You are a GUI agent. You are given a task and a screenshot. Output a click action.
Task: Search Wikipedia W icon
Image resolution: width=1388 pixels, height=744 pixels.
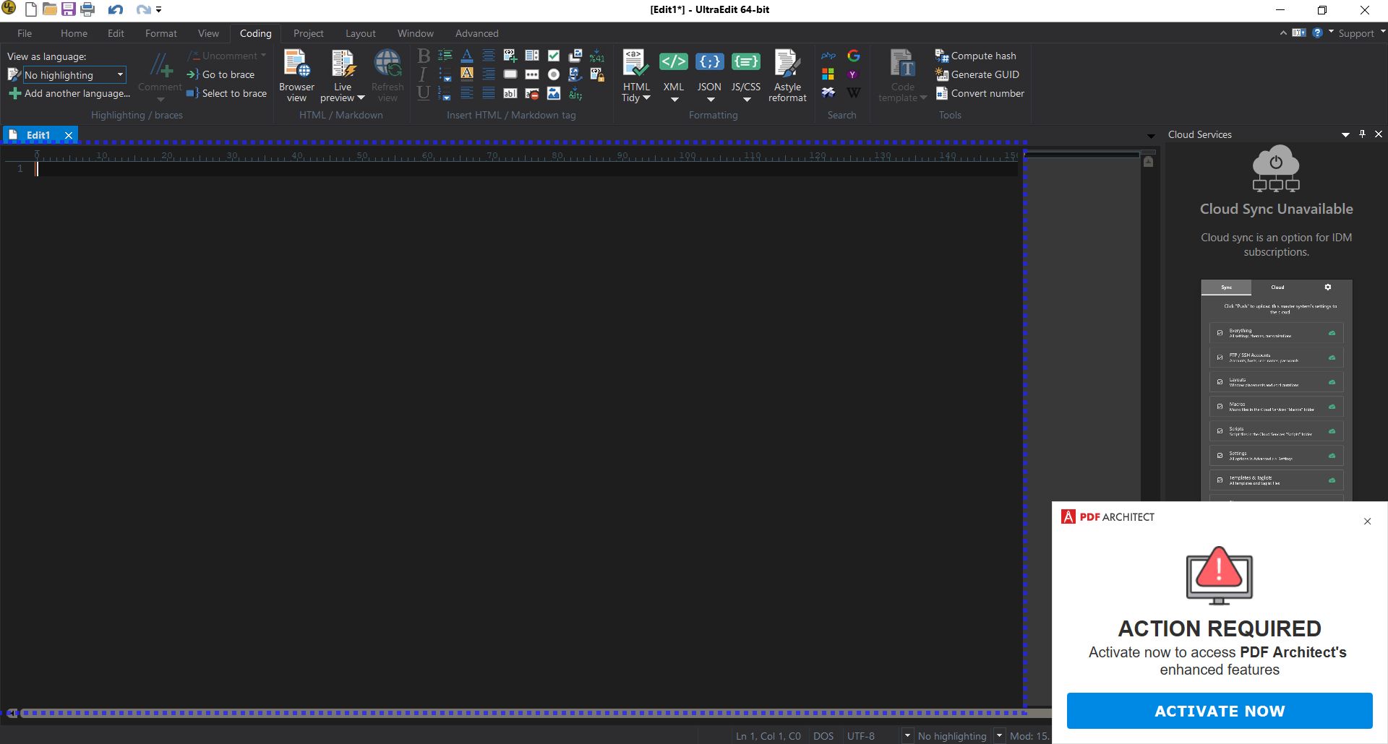[854, 92]
